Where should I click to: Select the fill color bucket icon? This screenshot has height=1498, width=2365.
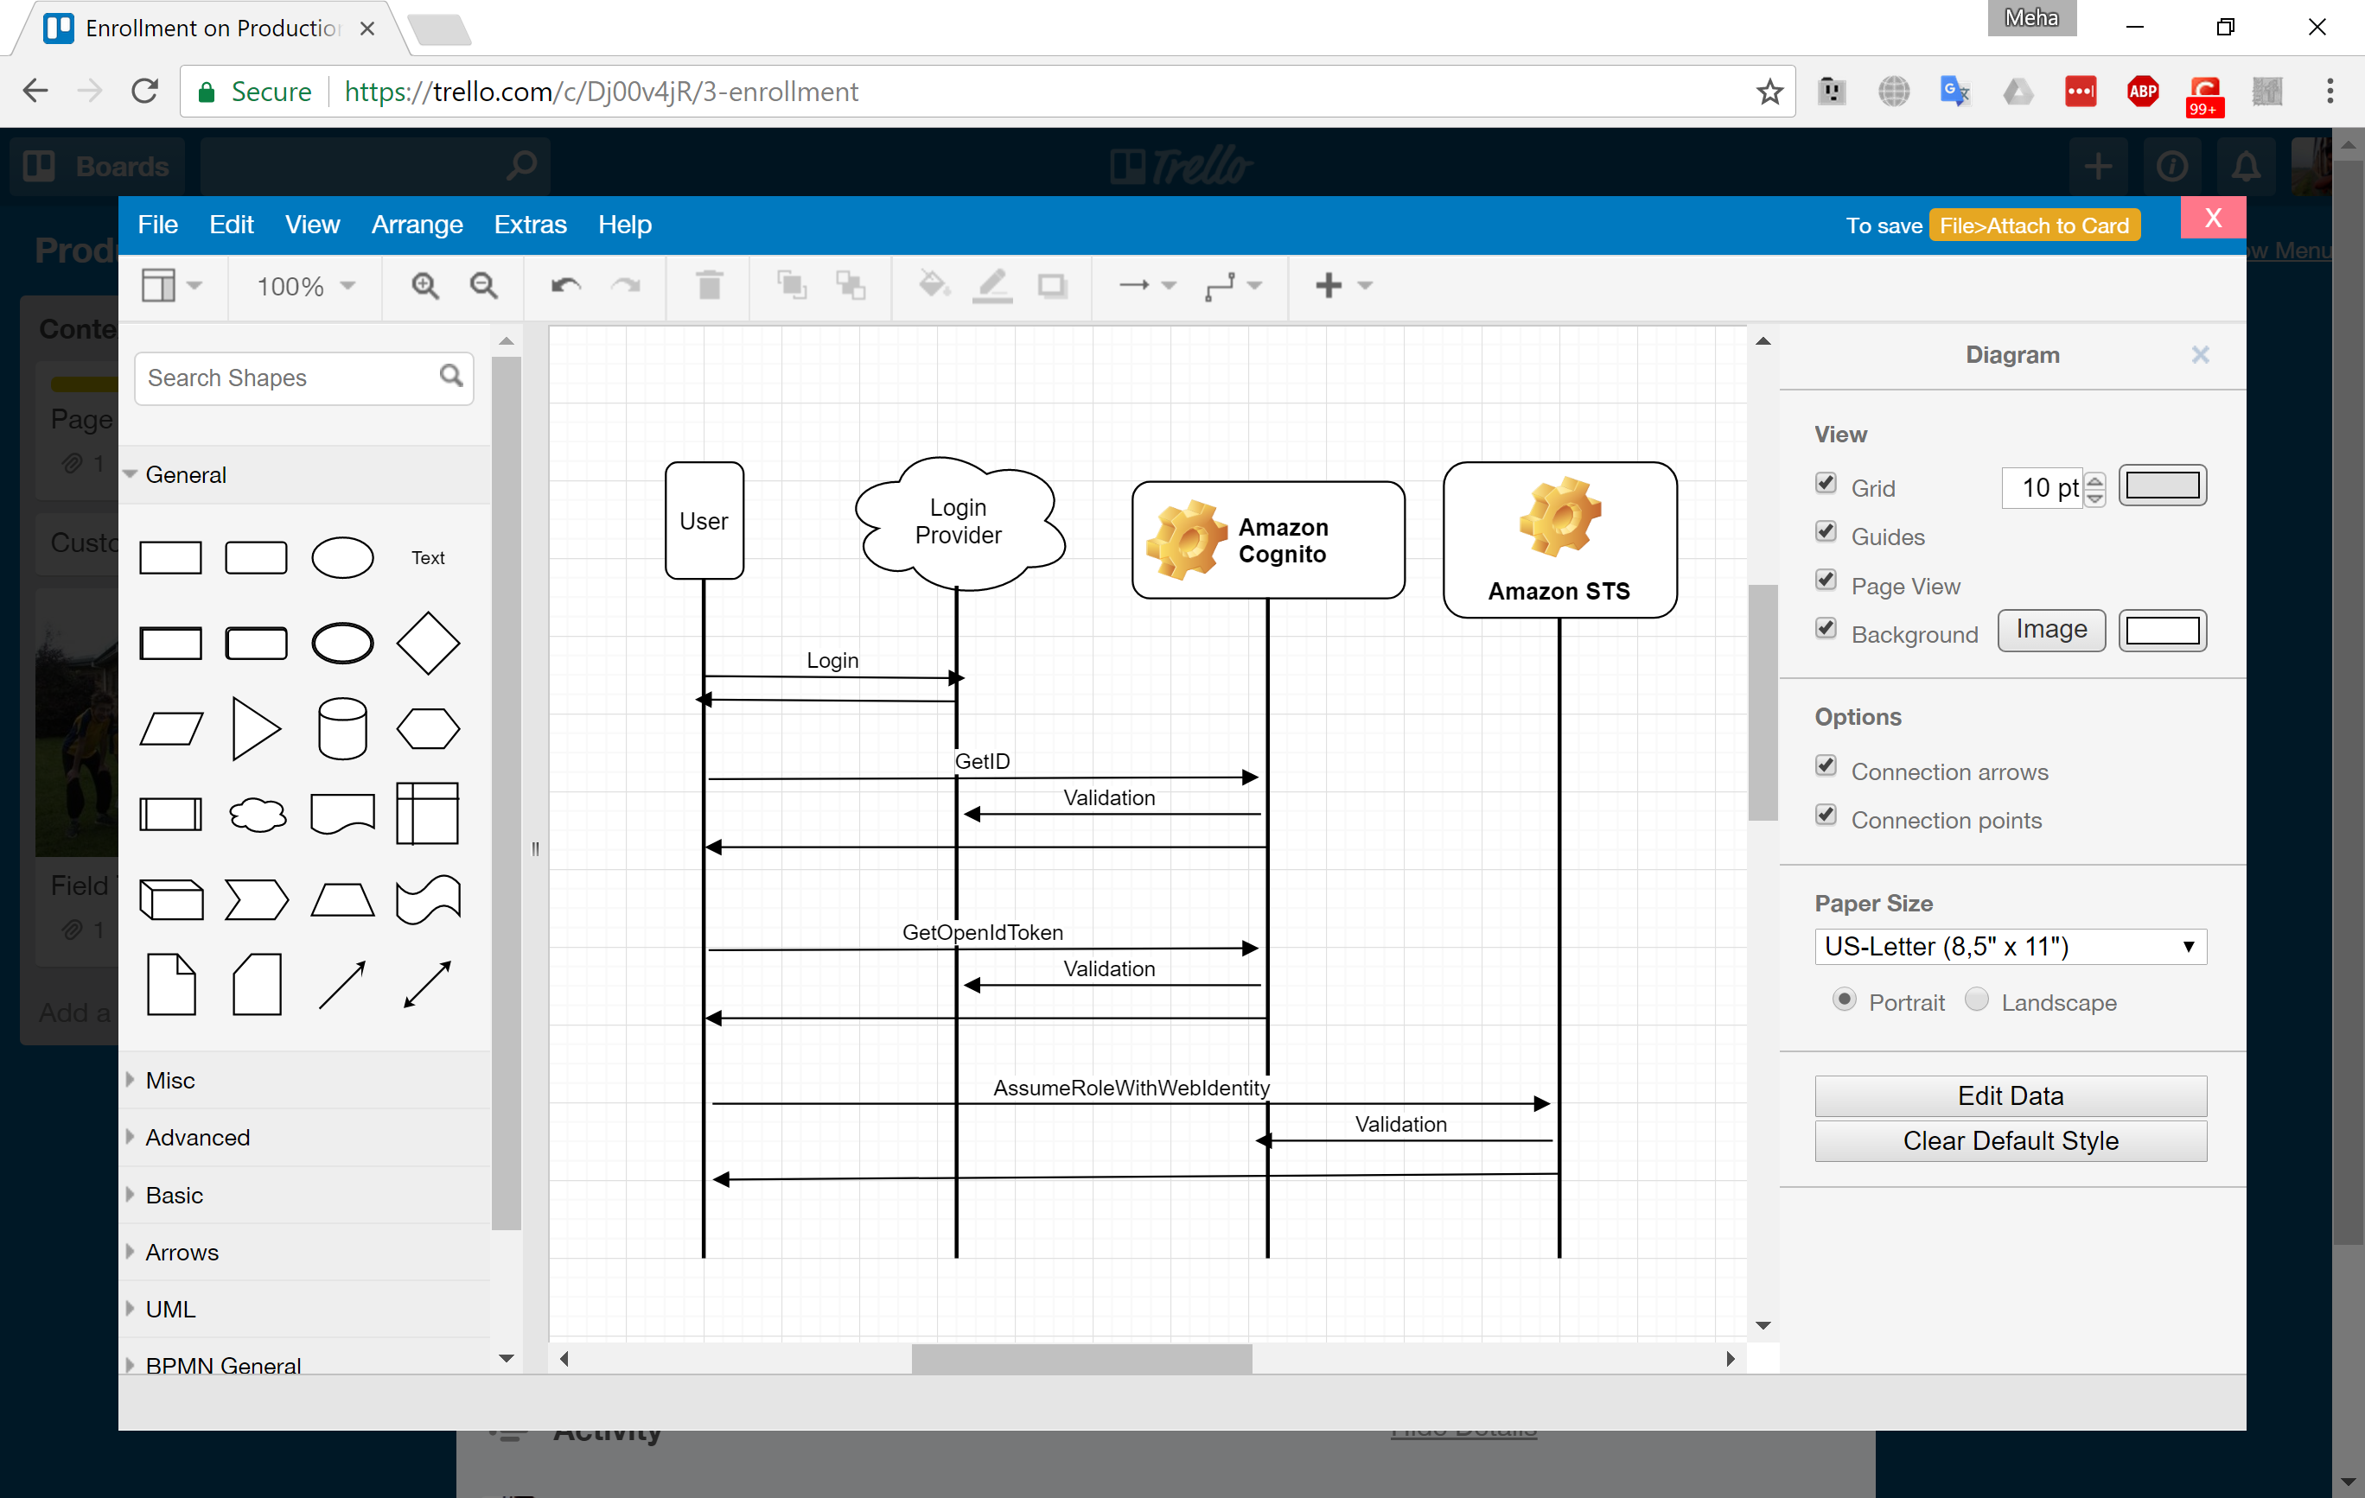click(933, 286)
